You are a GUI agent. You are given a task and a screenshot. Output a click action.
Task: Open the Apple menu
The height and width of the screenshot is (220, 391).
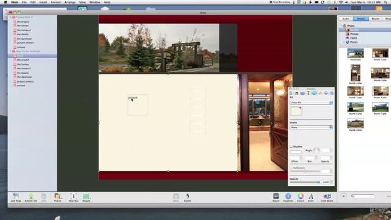5,2
